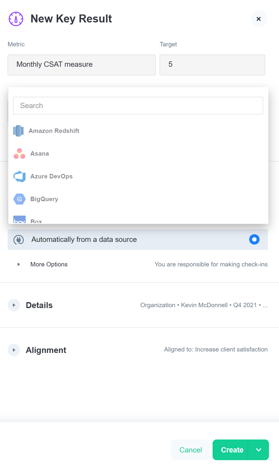This screenshot has width=279, height=464.
Task: Select Azure DevOps as the data source
Action: pyautogui.click(x=51, y=176)
